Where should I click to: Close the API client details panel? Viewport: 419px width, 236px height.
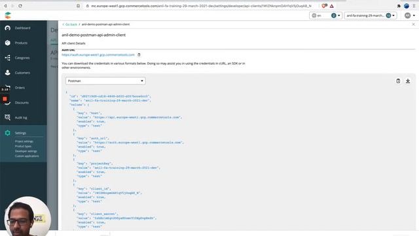pos(413,24)
